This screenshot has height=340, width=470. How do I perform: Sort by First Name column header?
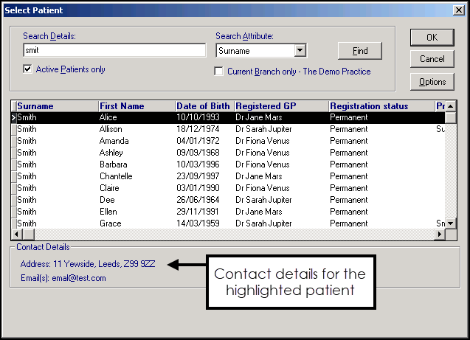pyautogui.click(x=136, y=106)
